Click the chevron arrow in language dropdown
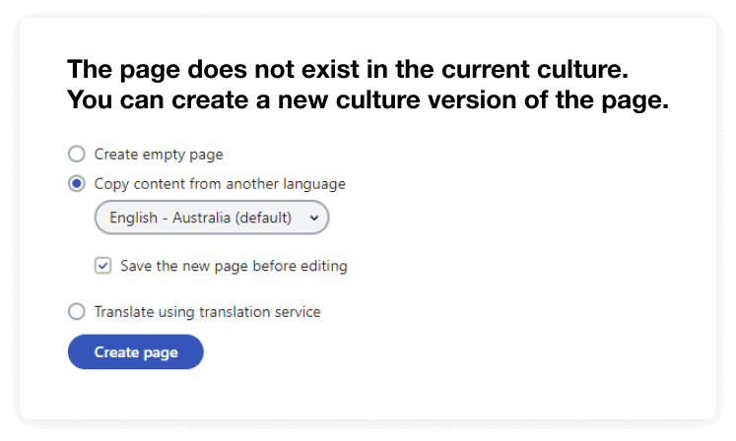This screenshot has width=736, height=441. 314,218
